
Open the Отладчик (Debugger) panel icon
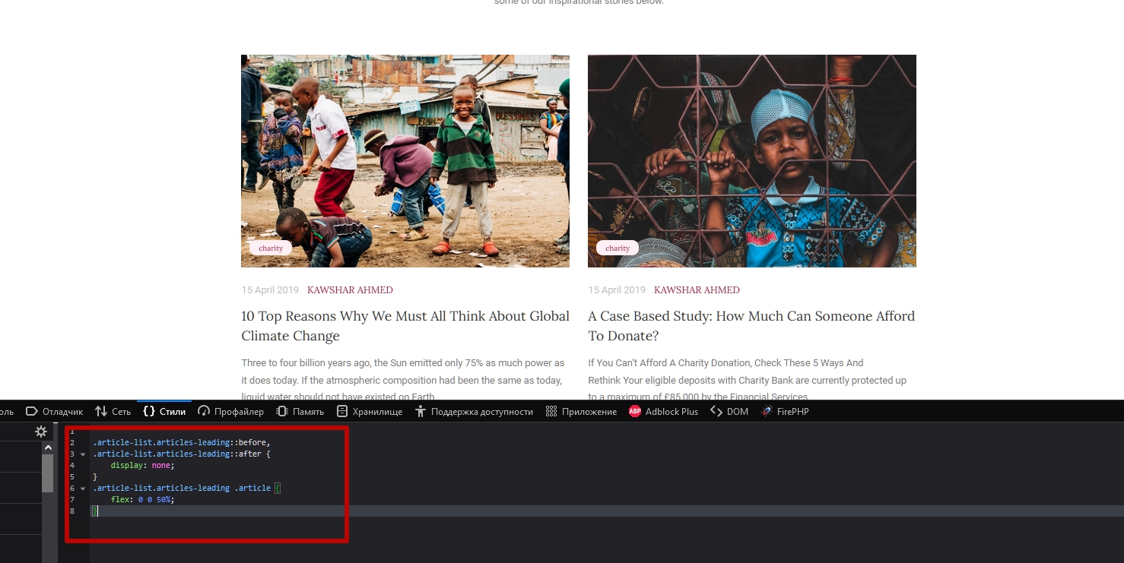pos(32,411)
